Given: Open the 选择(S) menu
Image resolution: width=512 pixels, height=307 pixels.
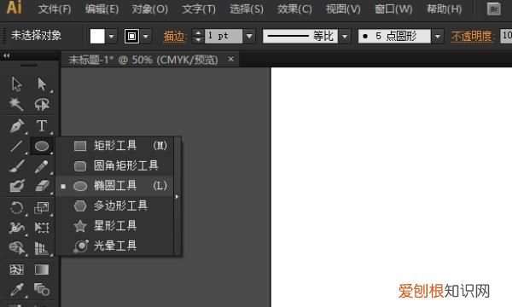Looking at the screenshot, I should click(247, 9).
